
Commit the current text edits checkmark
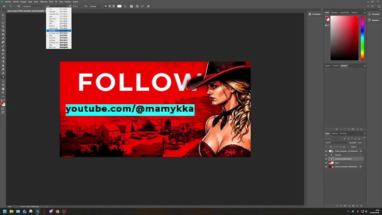coord(142,6)
